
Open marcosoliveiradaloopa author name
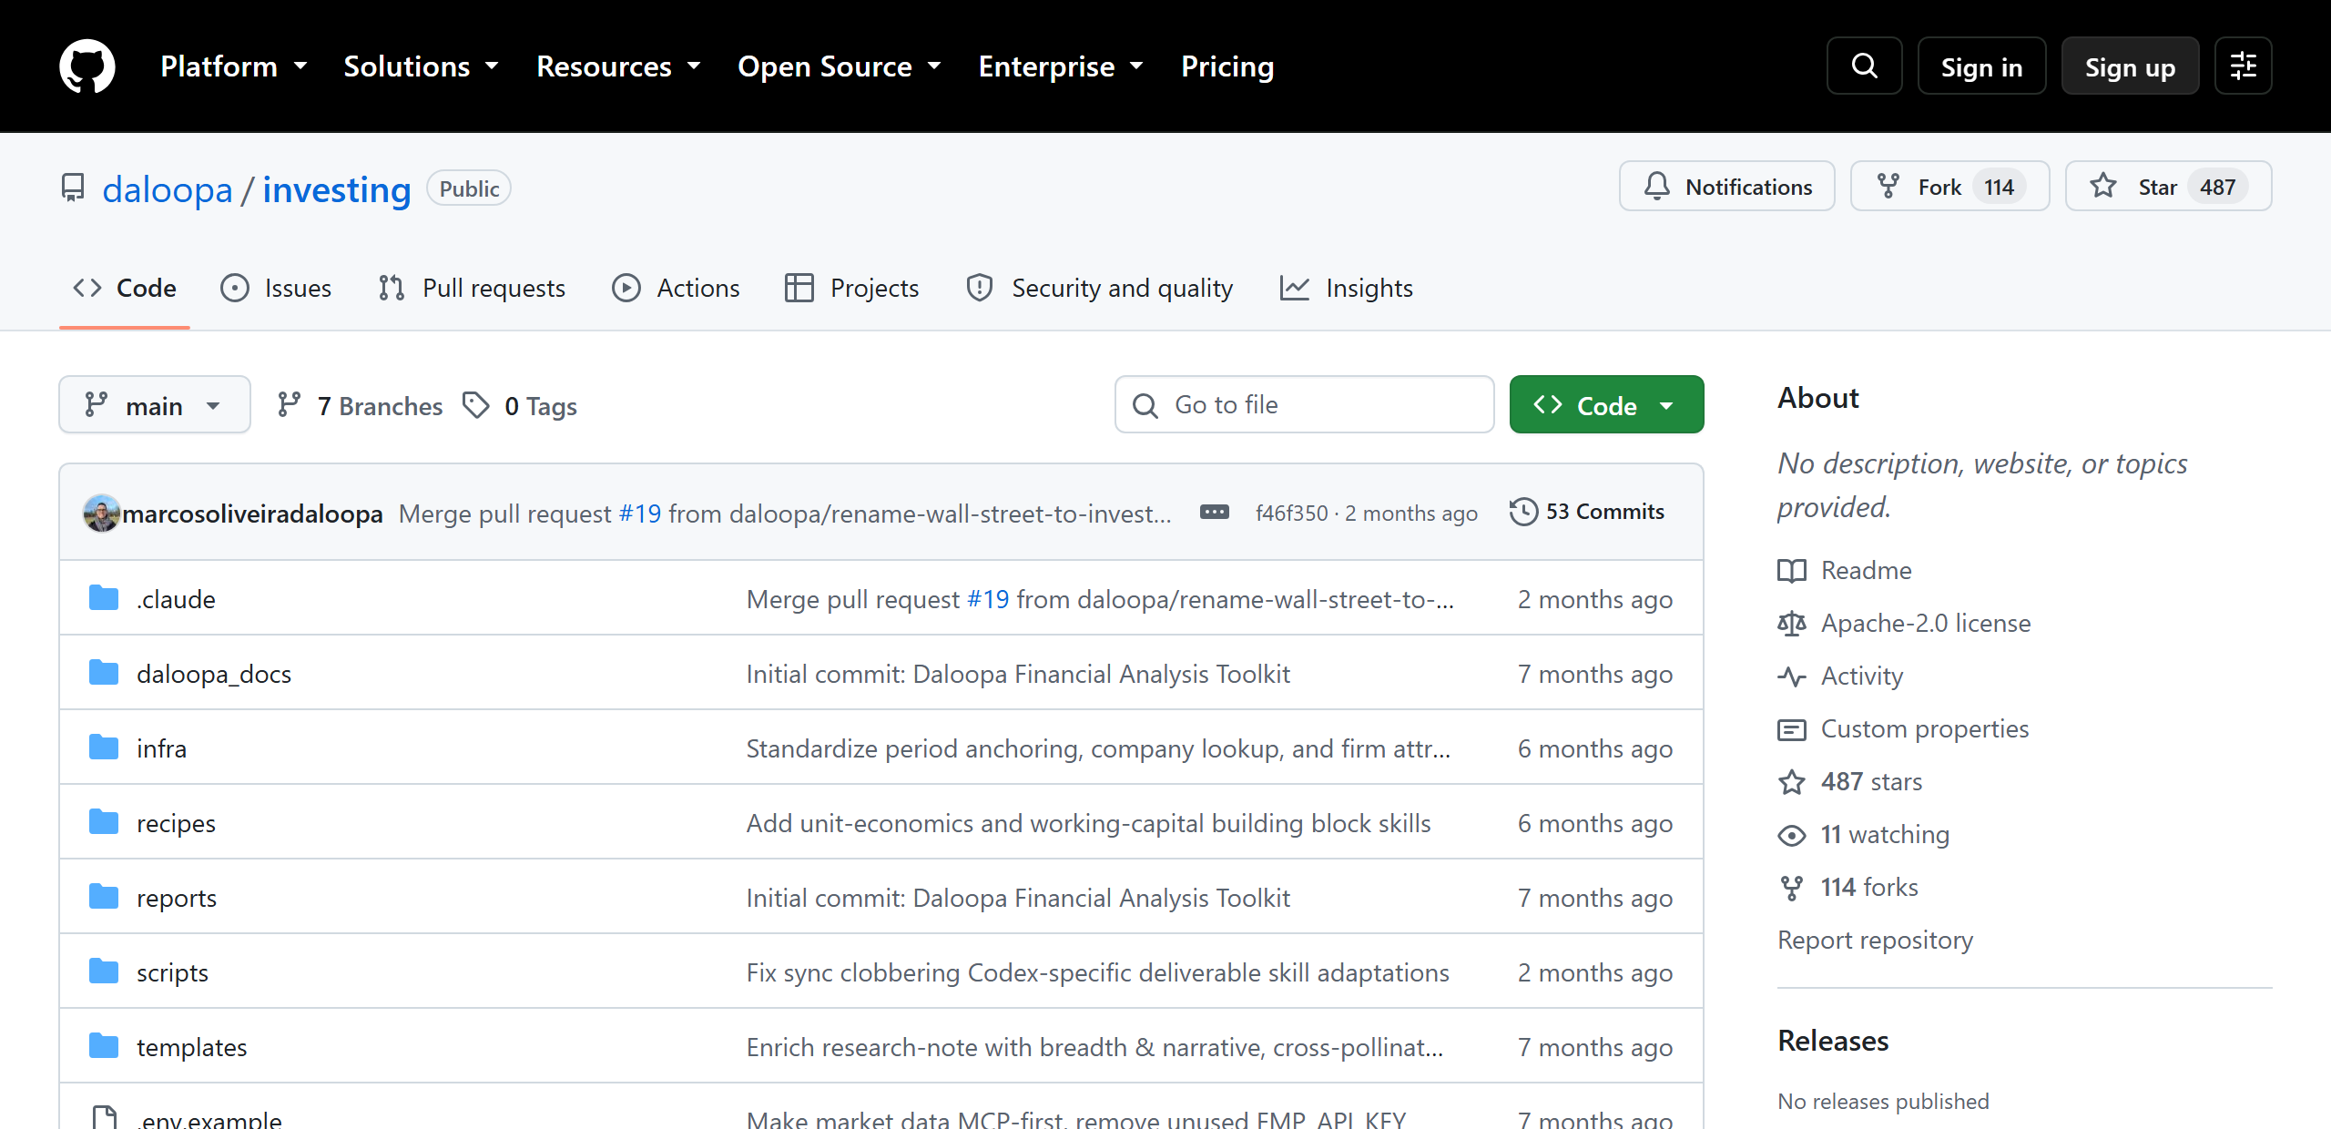[252, 514]
